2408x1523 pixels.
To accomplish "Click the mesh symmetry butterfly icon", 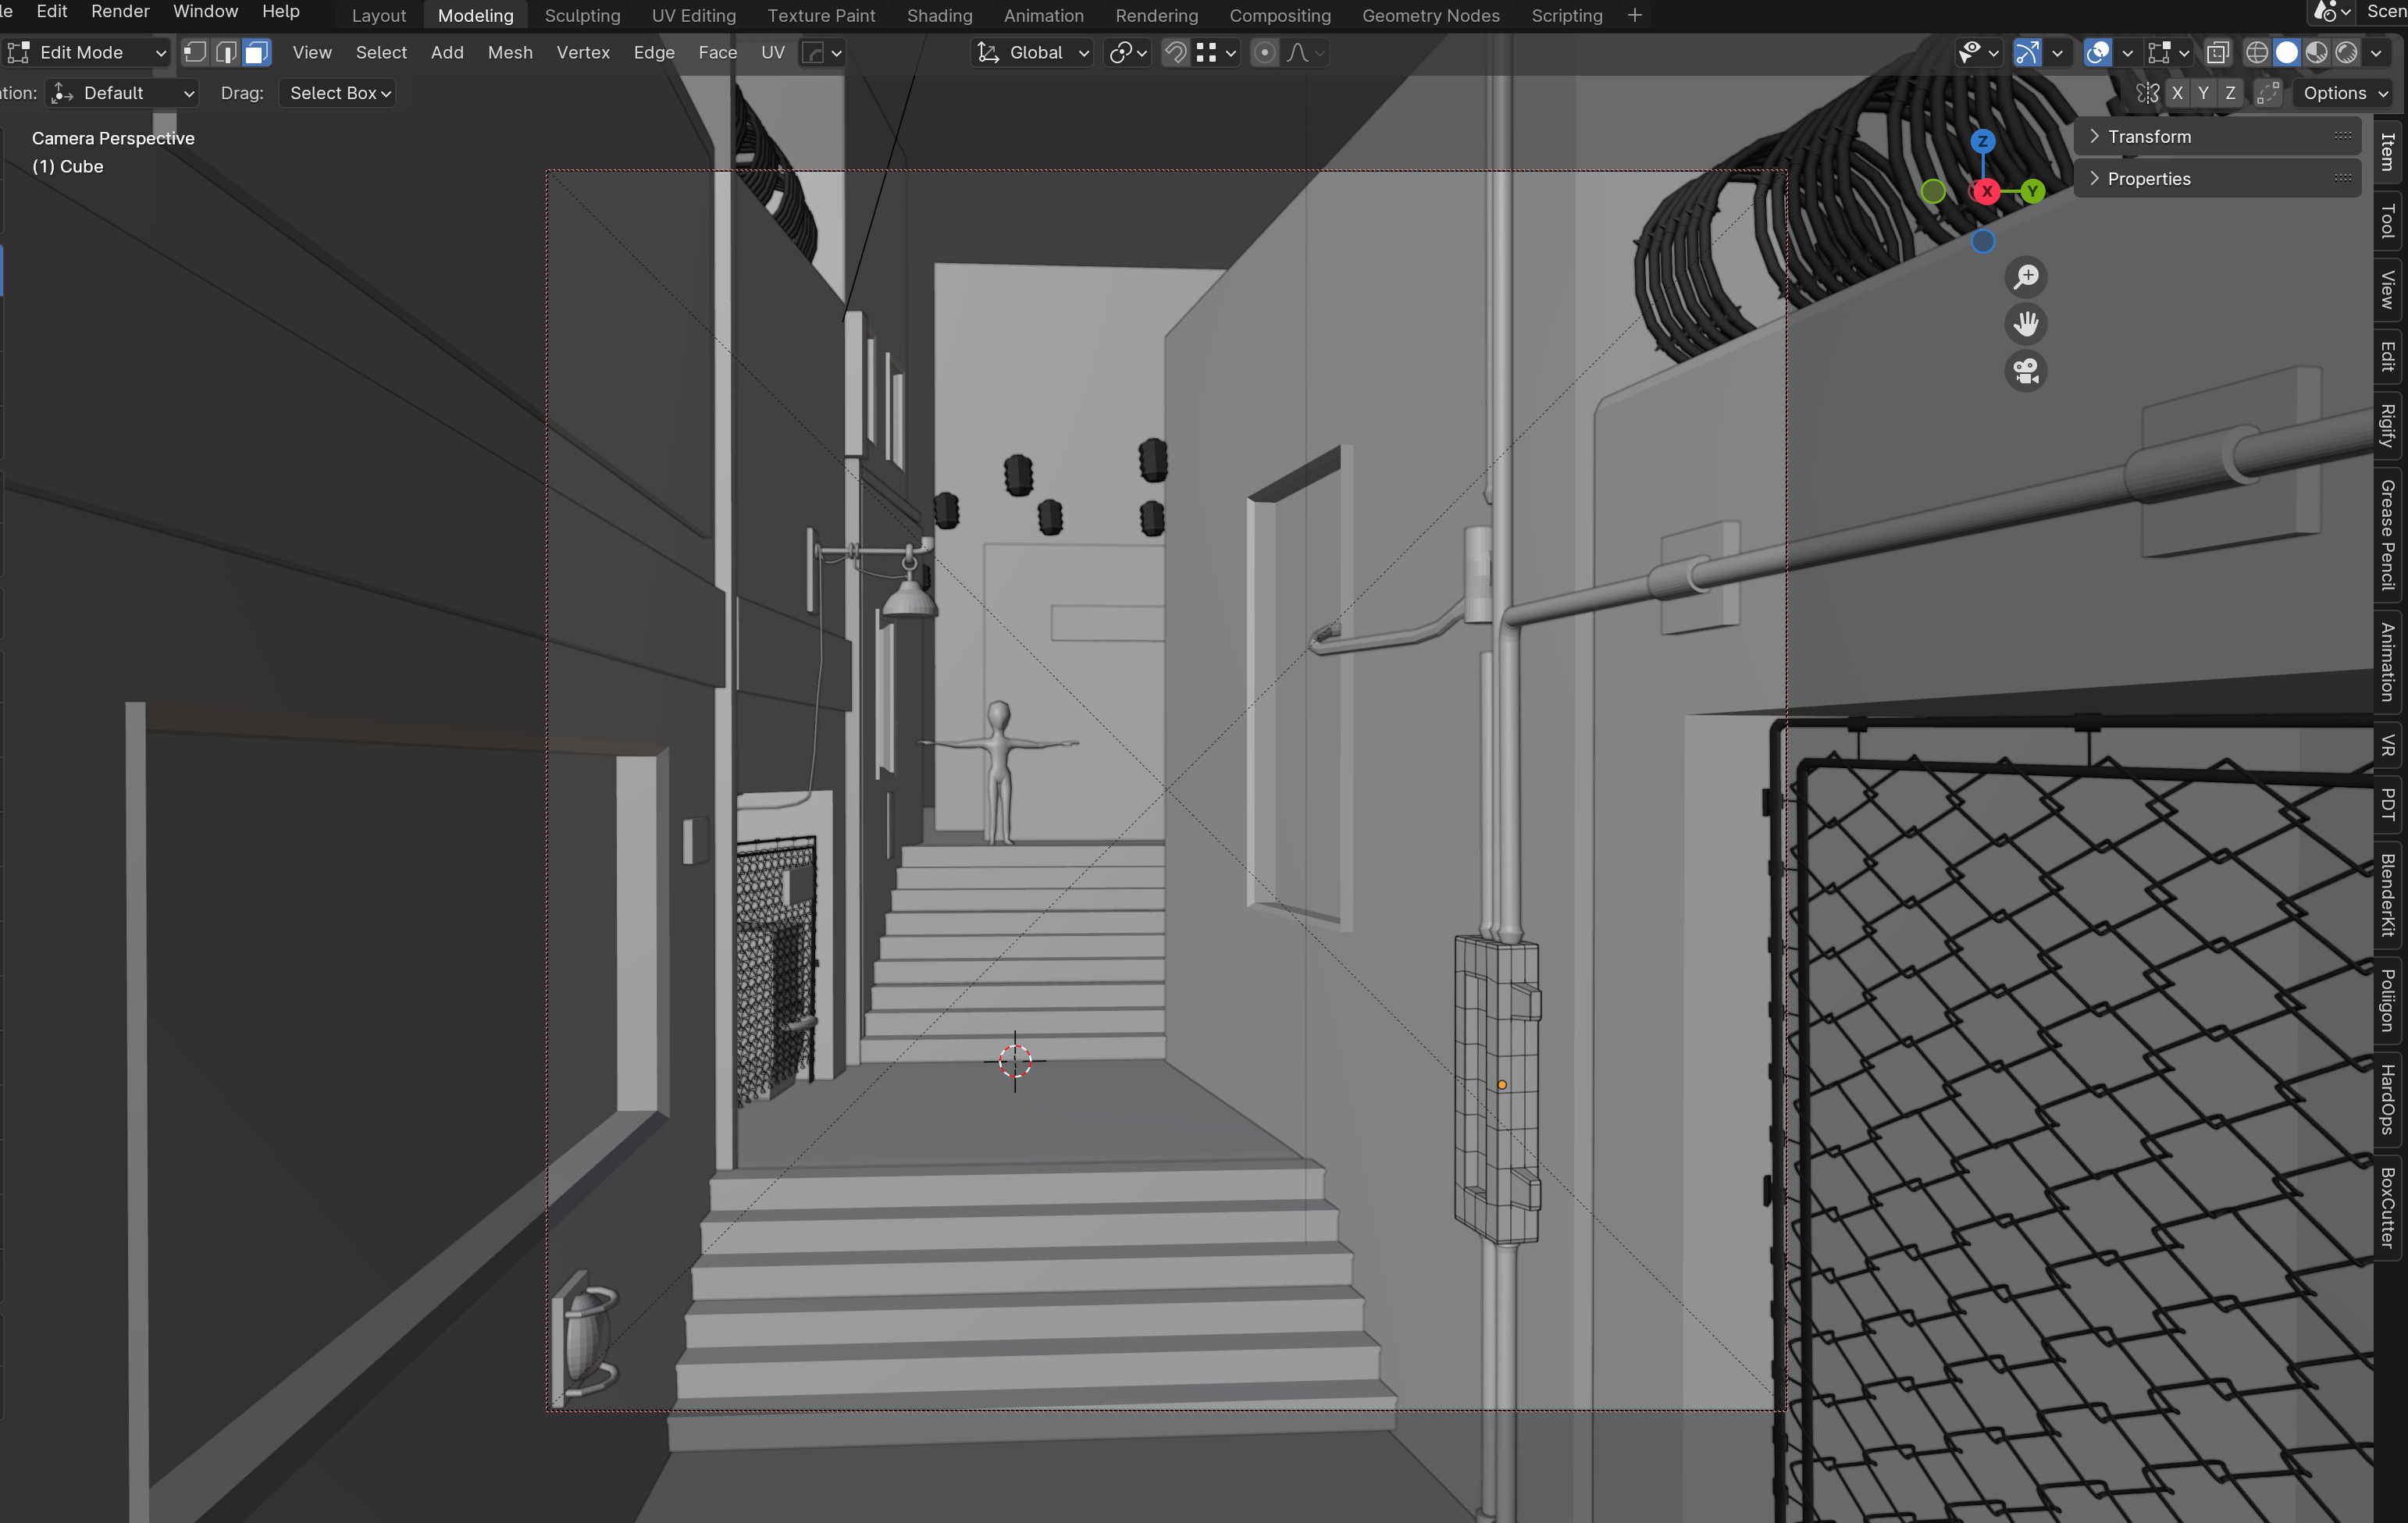I will coord(2147,93).
